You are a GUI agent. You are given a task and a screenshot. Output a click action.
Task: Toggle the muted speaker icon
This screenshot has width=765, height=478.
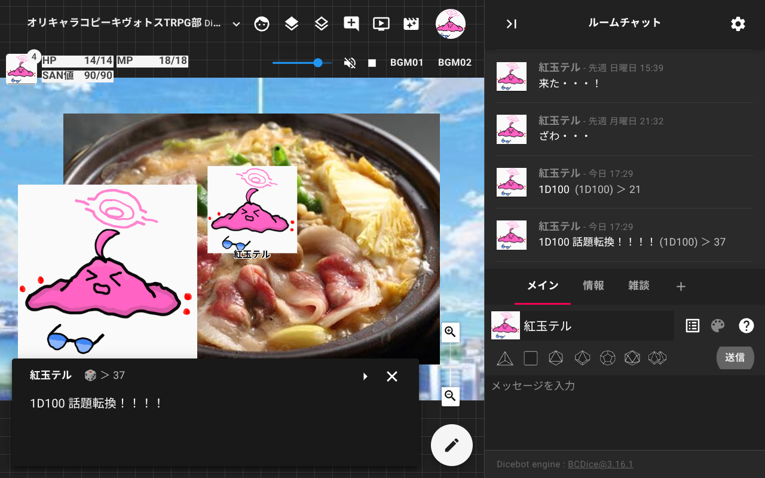(350, 63)
